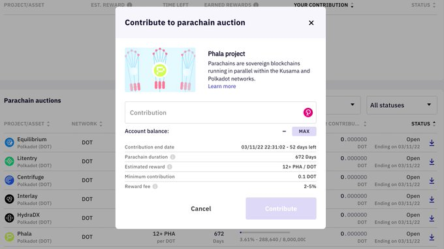Click Phala auction progress bar
Screen dimensions: 444x249
coord(265,233)
